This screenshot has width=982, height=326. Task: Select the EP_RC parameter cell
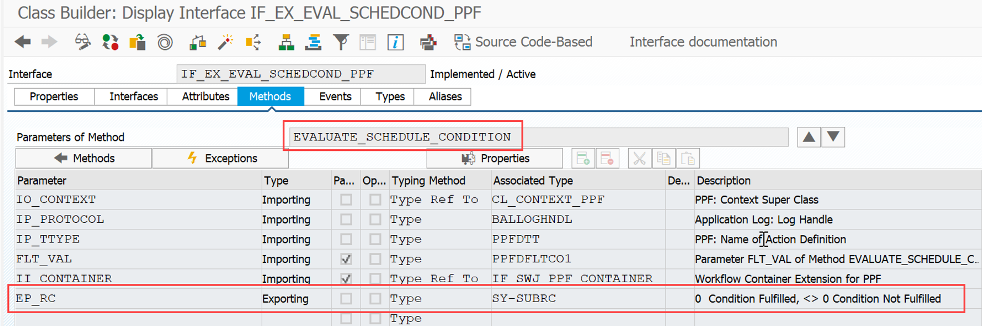[138, 299]
